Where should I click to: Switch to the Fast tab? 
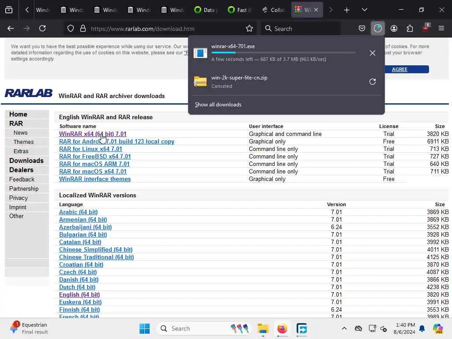pyautogui.click(x=240, y=10)
